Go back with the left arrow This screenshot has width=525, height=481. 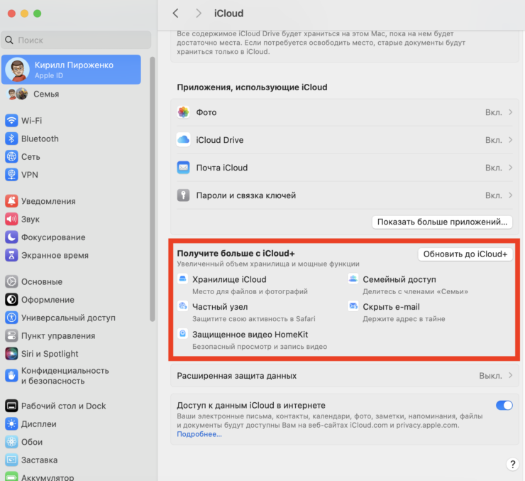[175, 13]
